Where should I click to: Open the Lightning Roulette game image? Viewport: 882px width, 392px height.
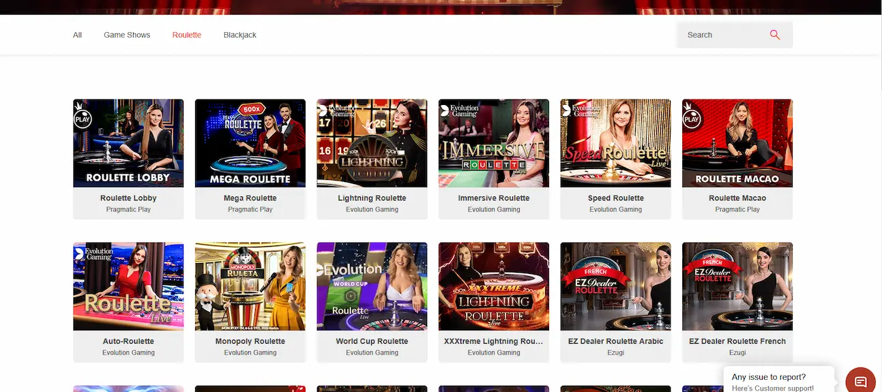[372, 143]
